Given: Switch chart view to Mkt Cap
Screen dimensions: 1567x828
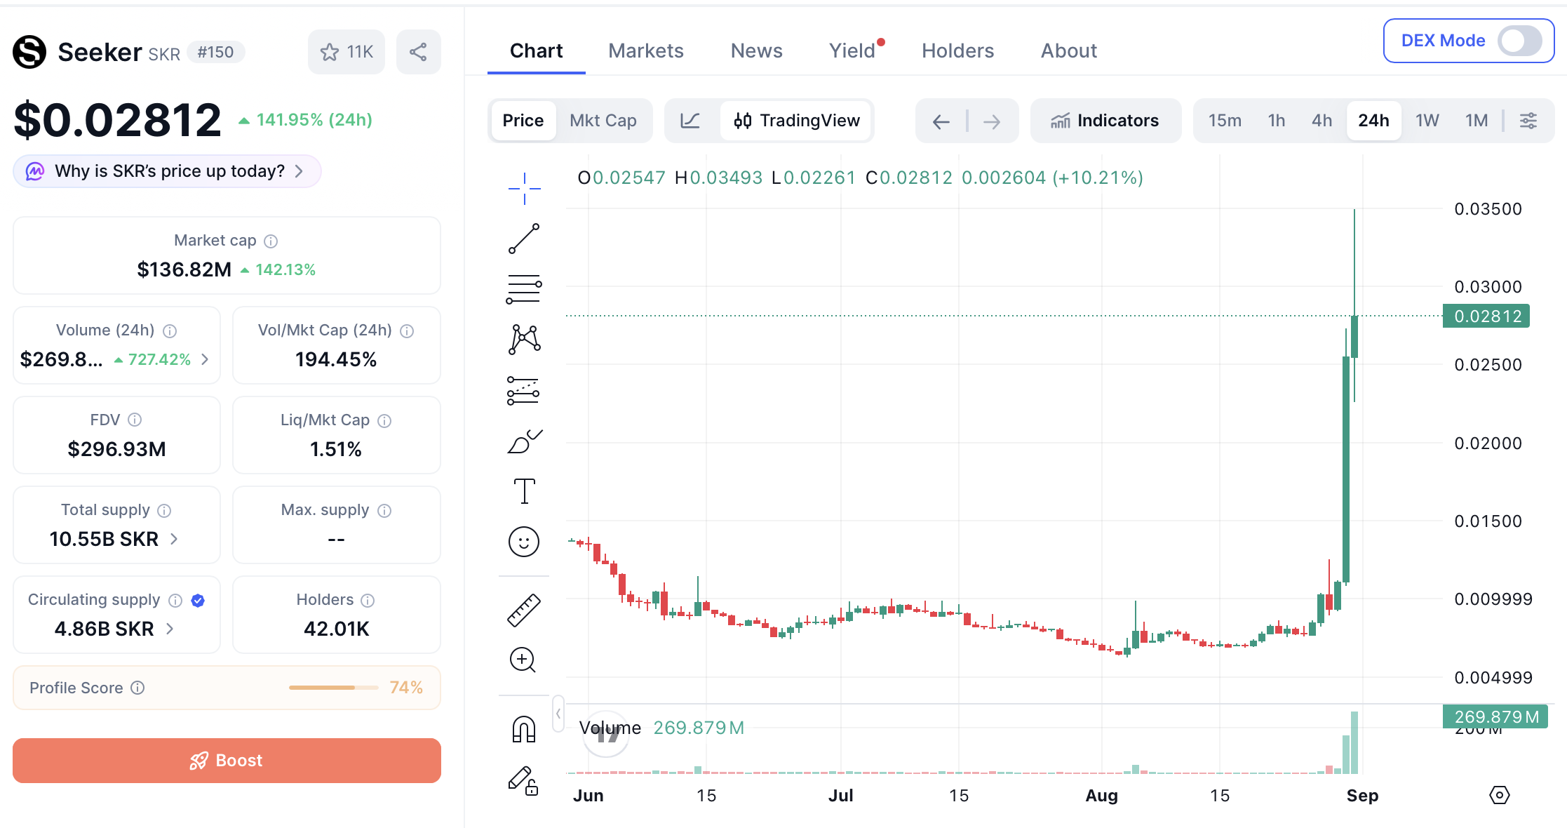Looking at the screenshot, I should coord(603,121).
